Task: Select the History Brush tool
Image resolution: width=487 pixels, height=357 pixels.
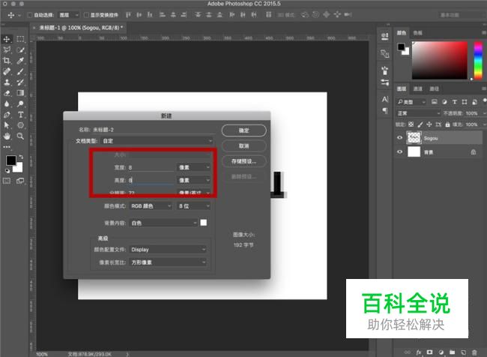Action: coord(20,82)
